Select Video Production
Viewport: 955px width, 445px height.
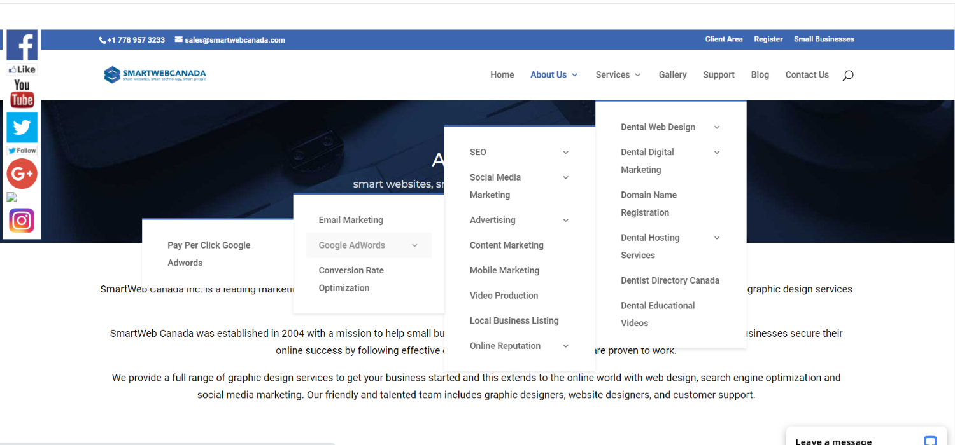504,296
